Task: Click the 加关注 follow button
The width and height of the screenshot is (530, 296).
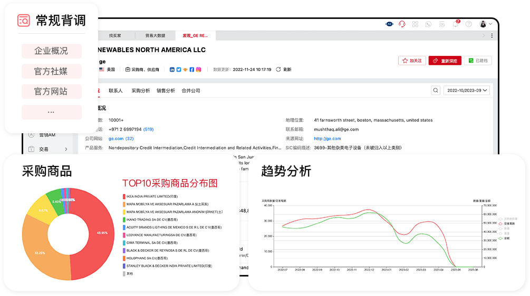Action: pyautogui.click(x=412, y=61)
